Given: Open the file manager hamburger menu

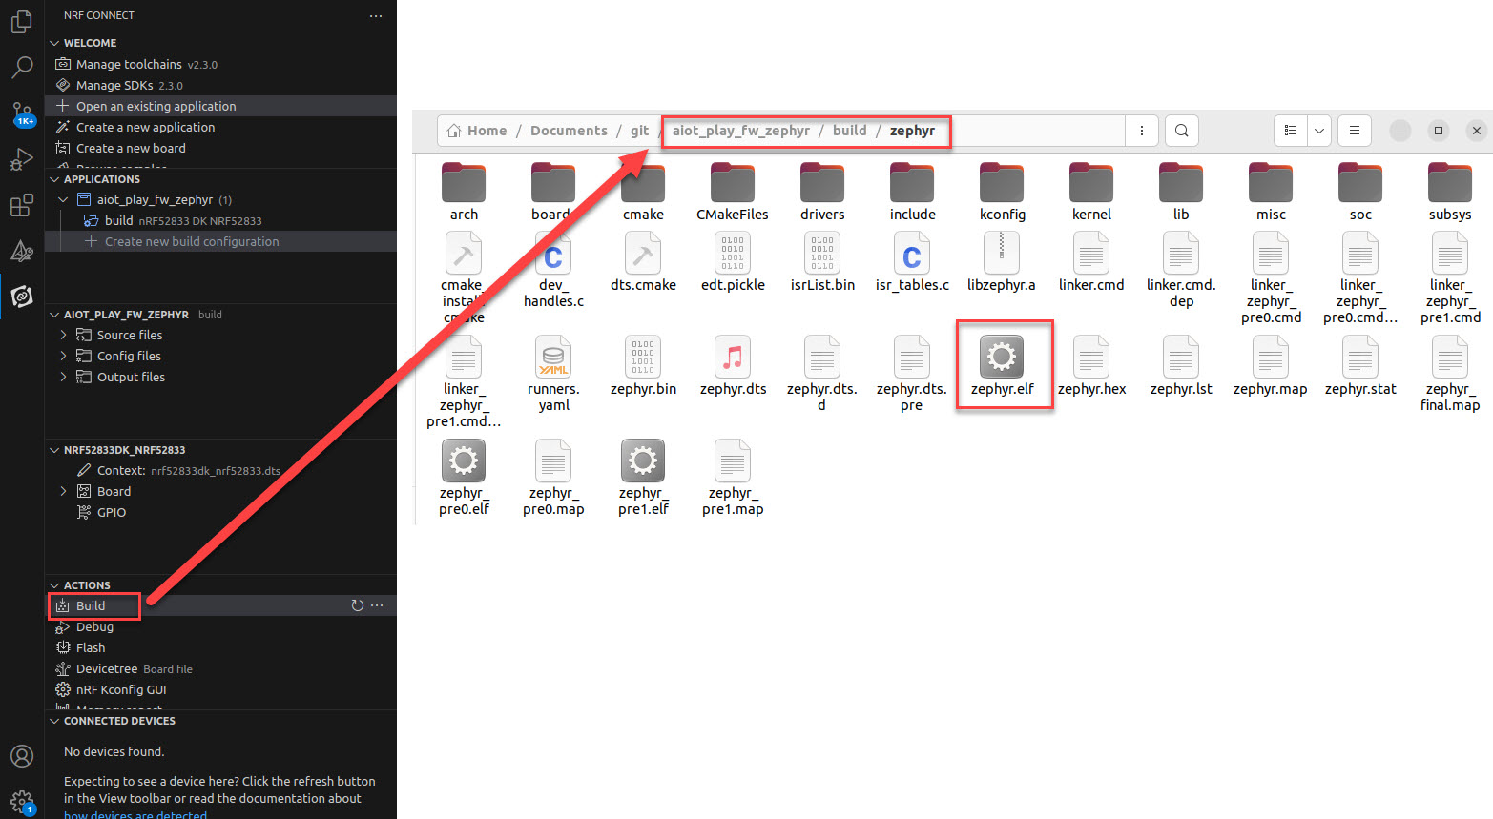Looking at the screenshot, I should point(1355,131).
